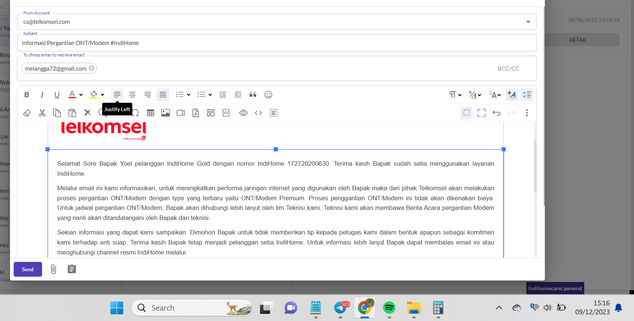The width and height of the screenshot is (634, 321).
Task: Click the crossed-X icon next to paste
Action: click(x=87, y=113)
